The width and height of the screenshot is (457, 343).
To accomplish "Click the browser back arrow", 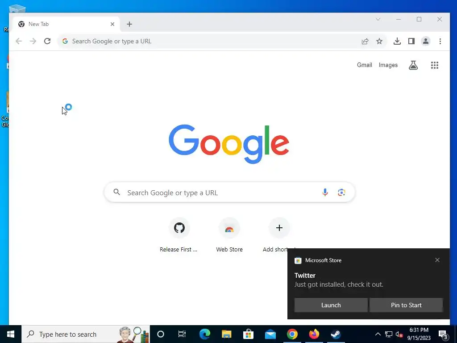I will pyautogui.click(x=19, y=41).
